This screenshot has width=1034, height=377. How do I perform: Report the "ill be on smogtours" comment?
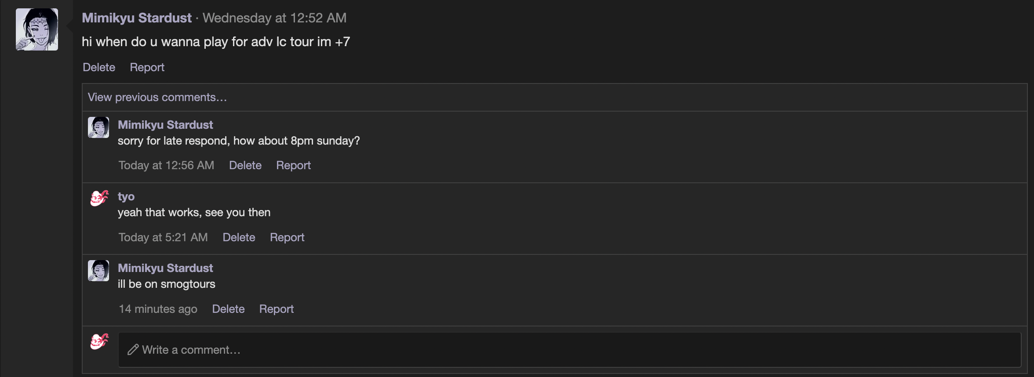click(277, 309)
